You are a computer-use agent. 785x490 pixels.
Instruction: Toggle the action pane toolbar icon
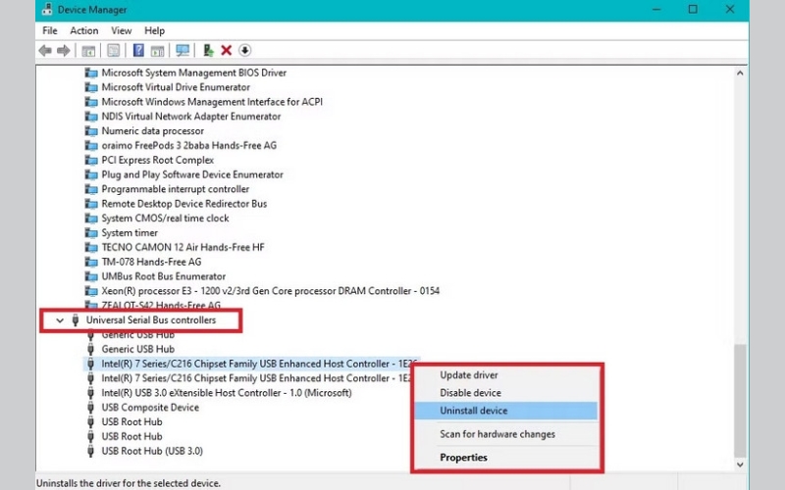coord(157,51)
